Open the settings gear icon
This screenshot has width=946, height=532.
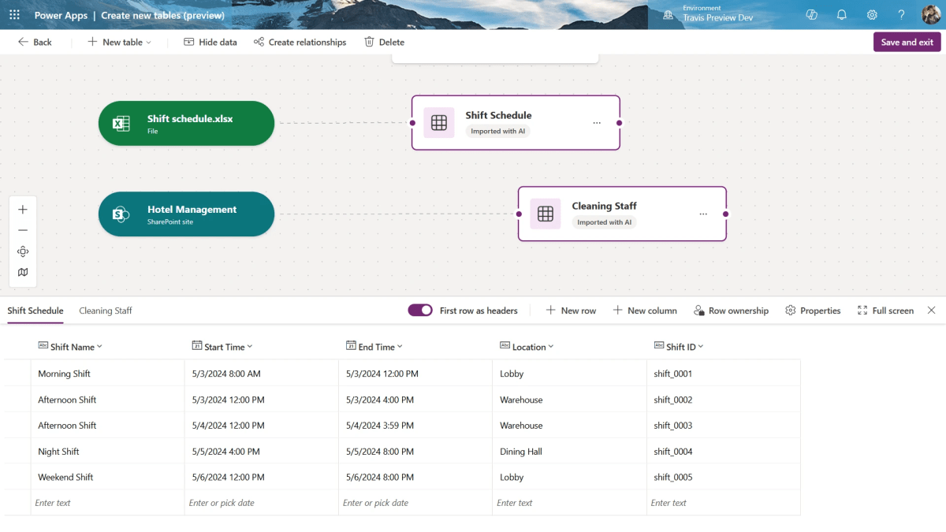pyautogui.click(x=870, y=14)
